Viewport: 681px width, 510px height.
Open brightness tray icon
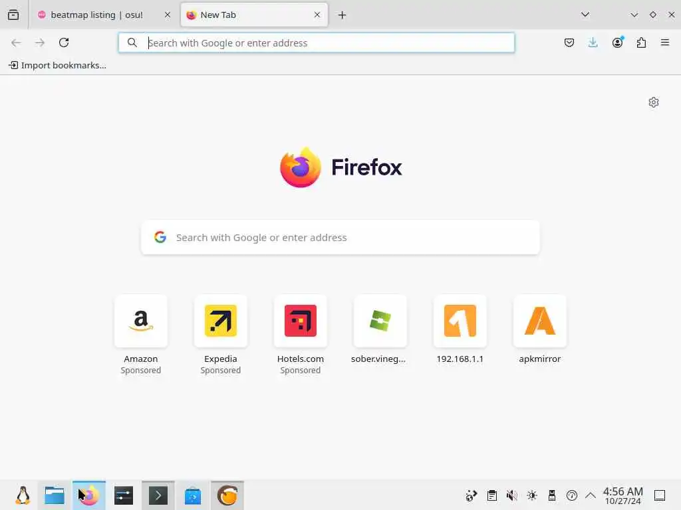[x=532, y=495]
